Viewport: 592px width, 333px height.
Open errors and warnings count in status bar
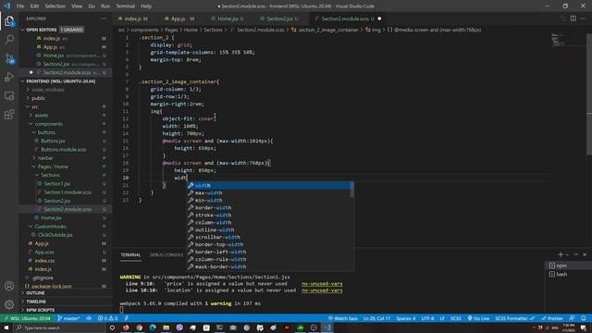107,318
